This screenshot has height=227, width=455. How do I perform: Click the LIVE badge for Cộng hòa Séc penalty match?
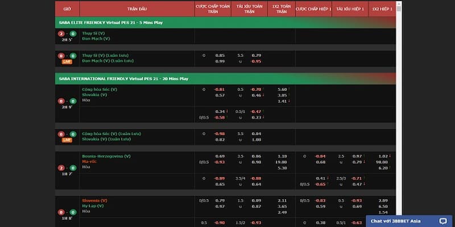pos(67,139)
